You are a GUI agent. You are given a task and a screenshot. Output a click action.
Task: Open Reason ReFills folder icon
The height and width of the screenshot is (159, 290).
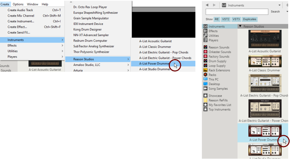coord(205,100)
